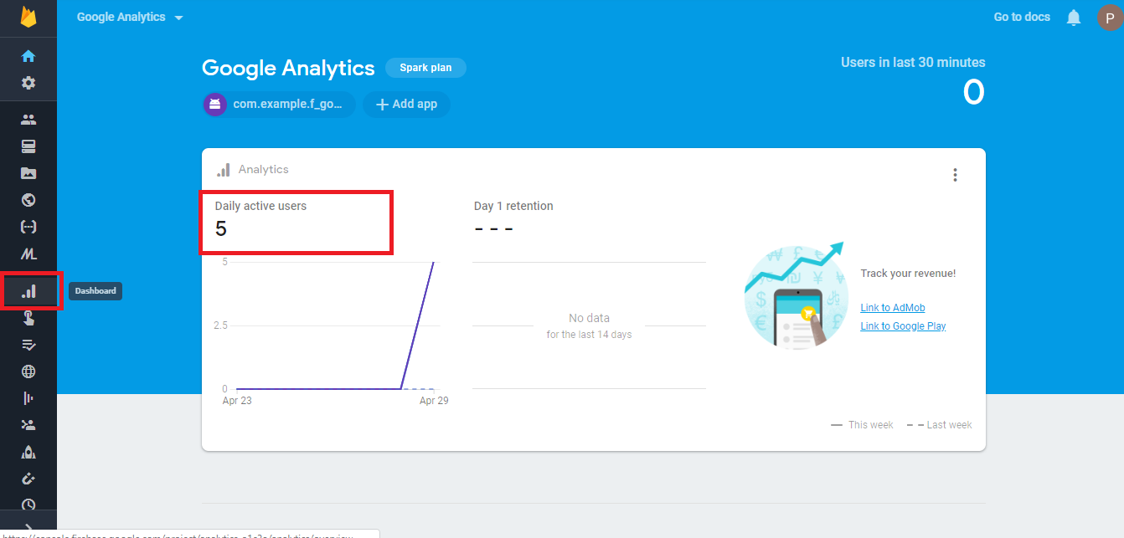Screen dimensions: 1124x538
Task: Open account avatar labeled P
Action: (x=1110, y=18)
